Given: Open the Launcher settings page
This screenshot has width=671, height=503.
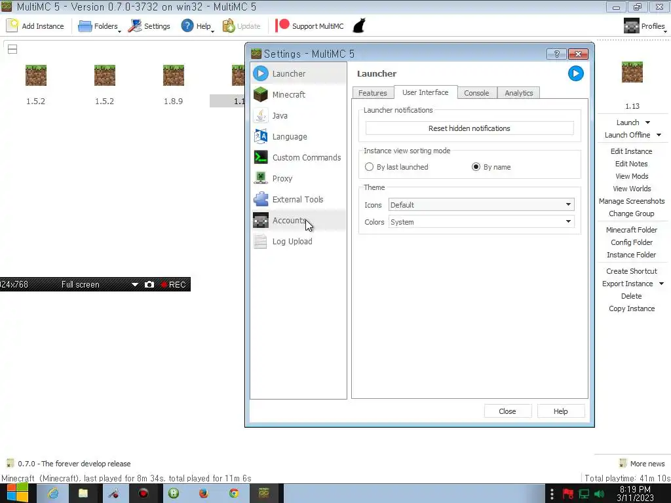Looking at the screenshot, I should (298, 73).
